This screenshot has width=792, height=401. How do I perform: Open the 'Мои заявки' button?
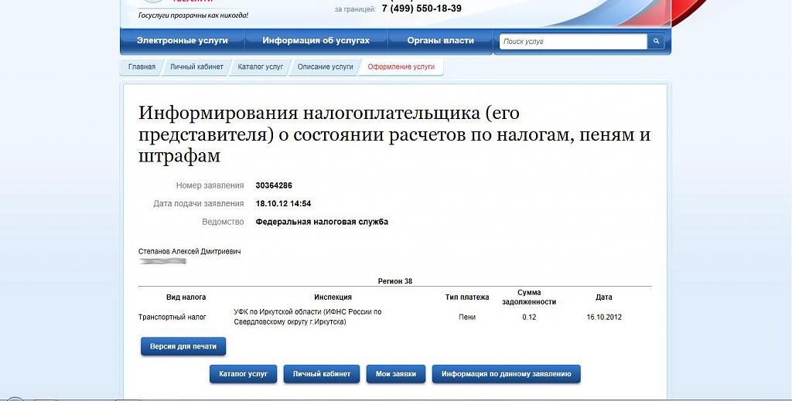point(396,374)
